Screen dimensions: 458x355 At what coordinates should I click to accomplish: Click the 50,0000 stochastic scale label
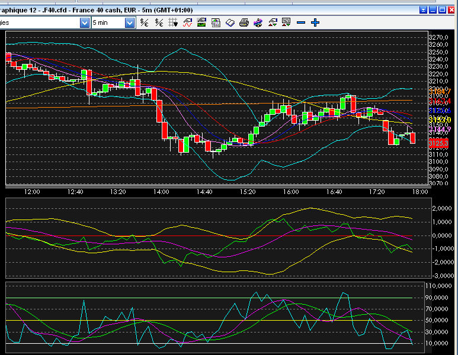pyautogui.click(x=437, y=320)
